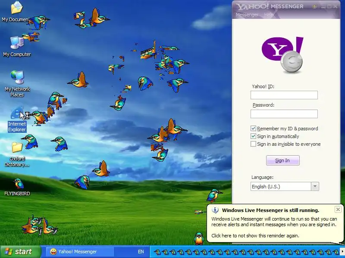Open the Messenger menu
This screenshot has height=258, width=345.
point(247,15)
